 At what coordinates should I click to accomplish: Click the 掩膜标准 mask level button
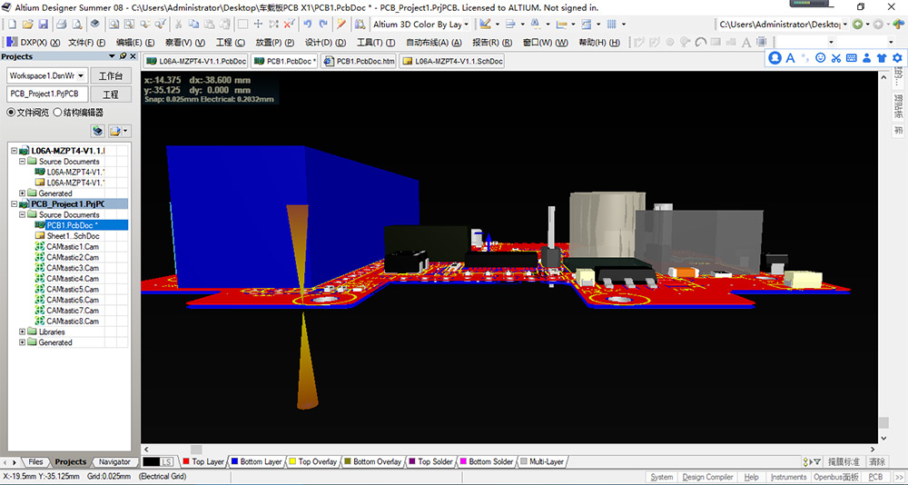coord(844,461)
